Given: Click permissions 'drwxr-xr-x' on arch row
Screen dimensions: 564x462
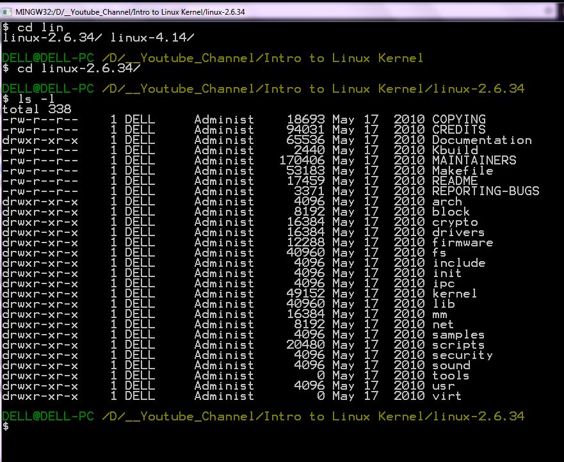Looking at the screenshot, I should [40, 202].
